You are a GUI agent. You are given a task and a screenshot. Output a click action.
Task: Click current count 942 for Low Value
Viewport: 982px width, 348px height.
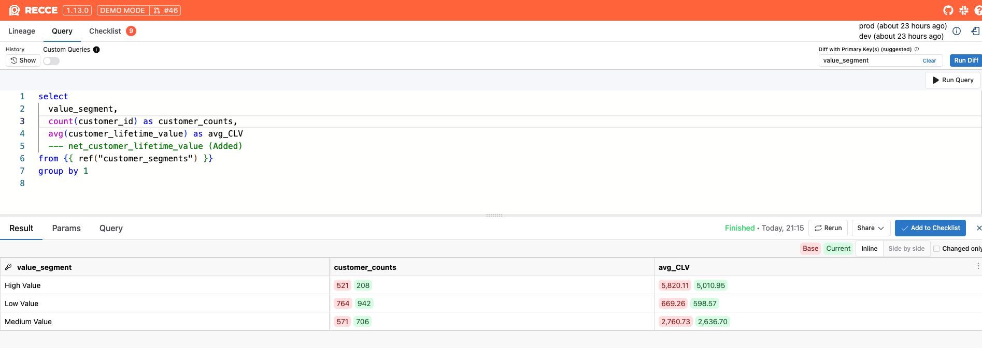click(364, 304)
